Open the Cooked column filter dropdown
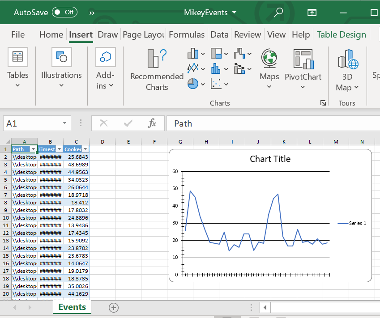 tap(85, 149)
